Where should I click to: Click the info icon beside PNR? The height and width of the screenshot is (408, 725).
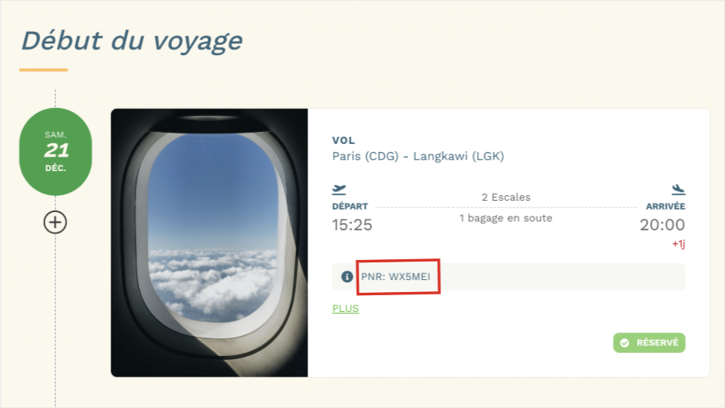pos(346,277)
